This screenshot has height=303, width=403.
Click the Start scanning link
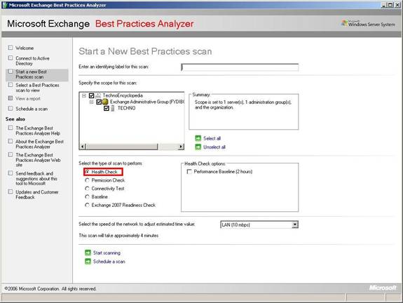(107, 252)
